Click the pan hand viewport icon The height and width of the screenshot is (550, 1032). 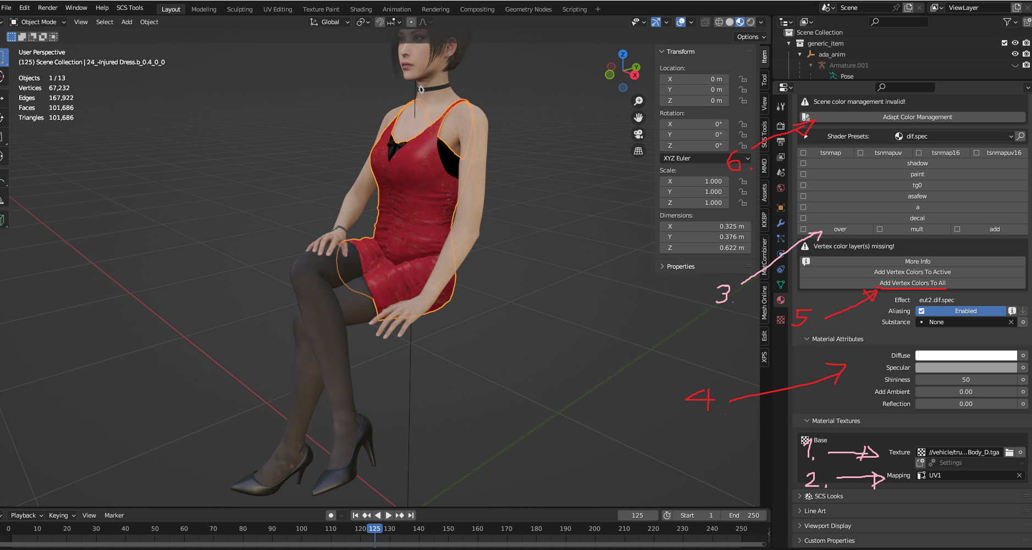click(638, 118)
